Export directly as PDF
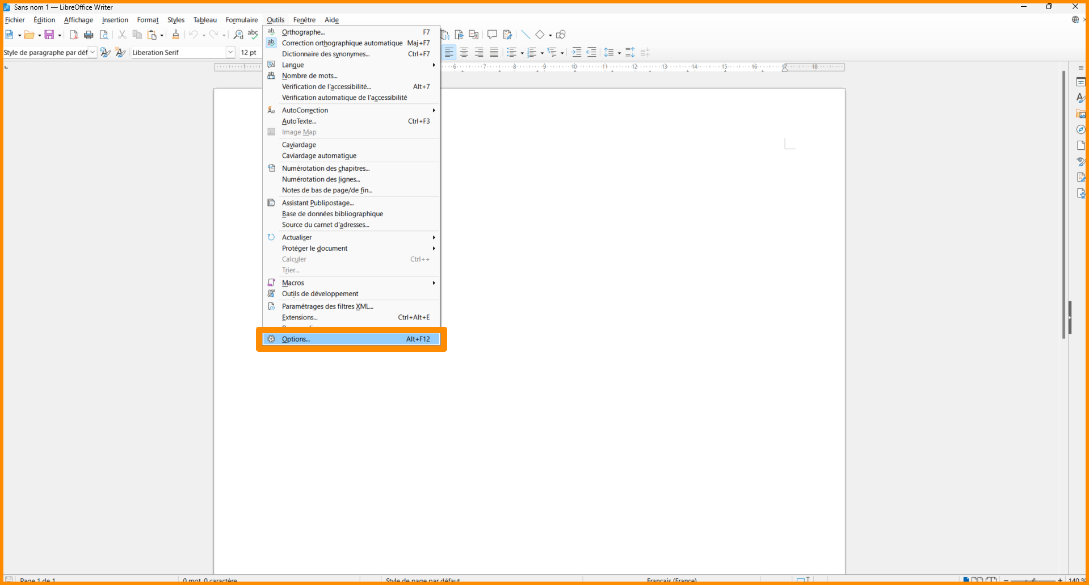 point(73,35)
